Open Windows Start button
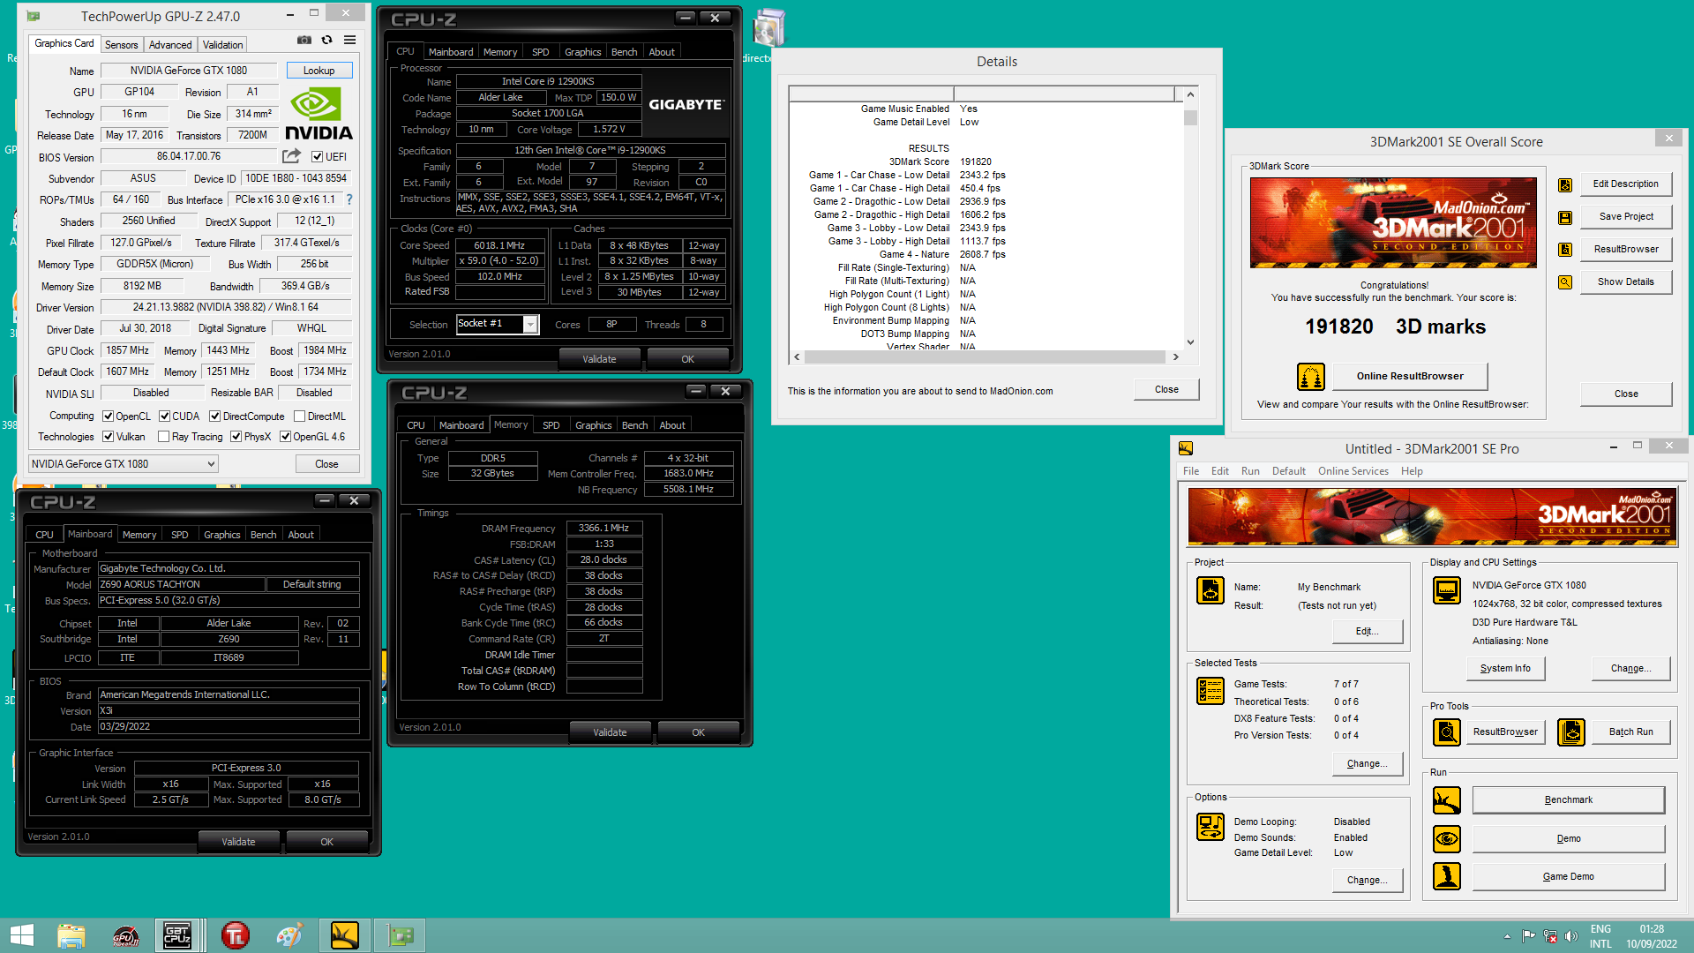The height and width of the screenshot is (953, 1694). coord(21,935)
